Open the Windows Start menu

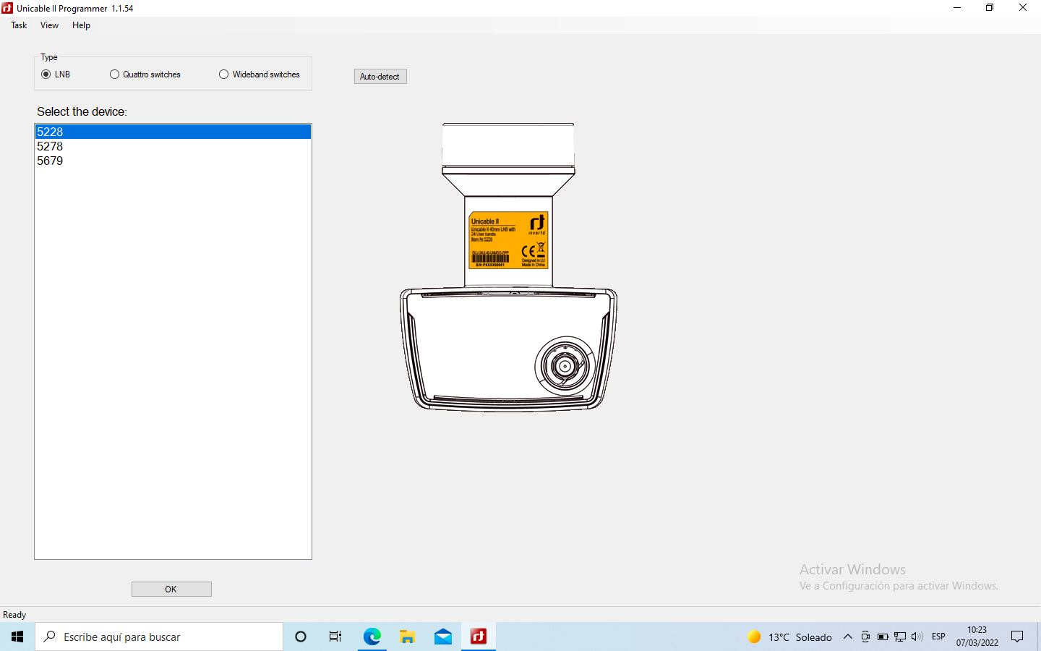(17, 637)
